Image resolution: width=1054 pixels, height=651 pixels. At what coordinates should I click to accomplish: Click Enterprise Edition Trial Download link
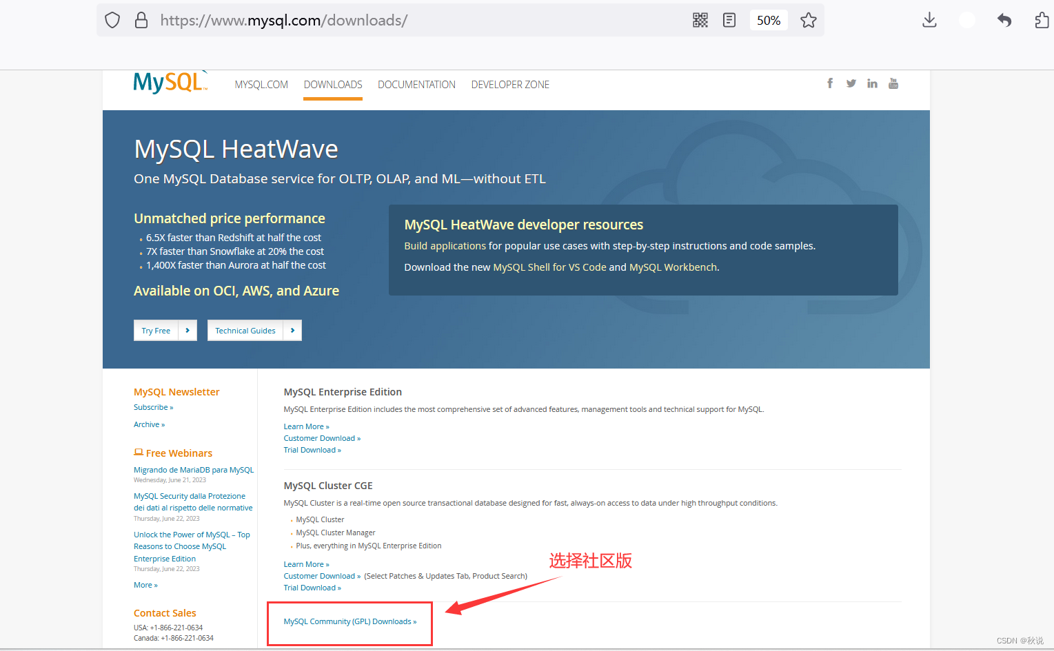coord(312,450)
